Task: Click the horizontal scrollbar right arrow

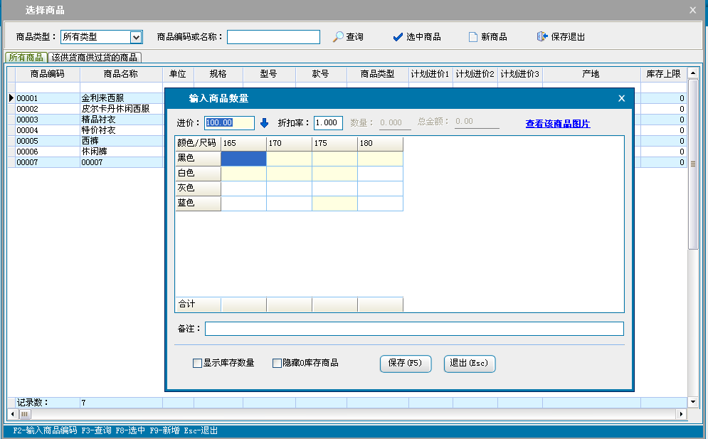Action: pyautogui.click(x=682, y=414)
